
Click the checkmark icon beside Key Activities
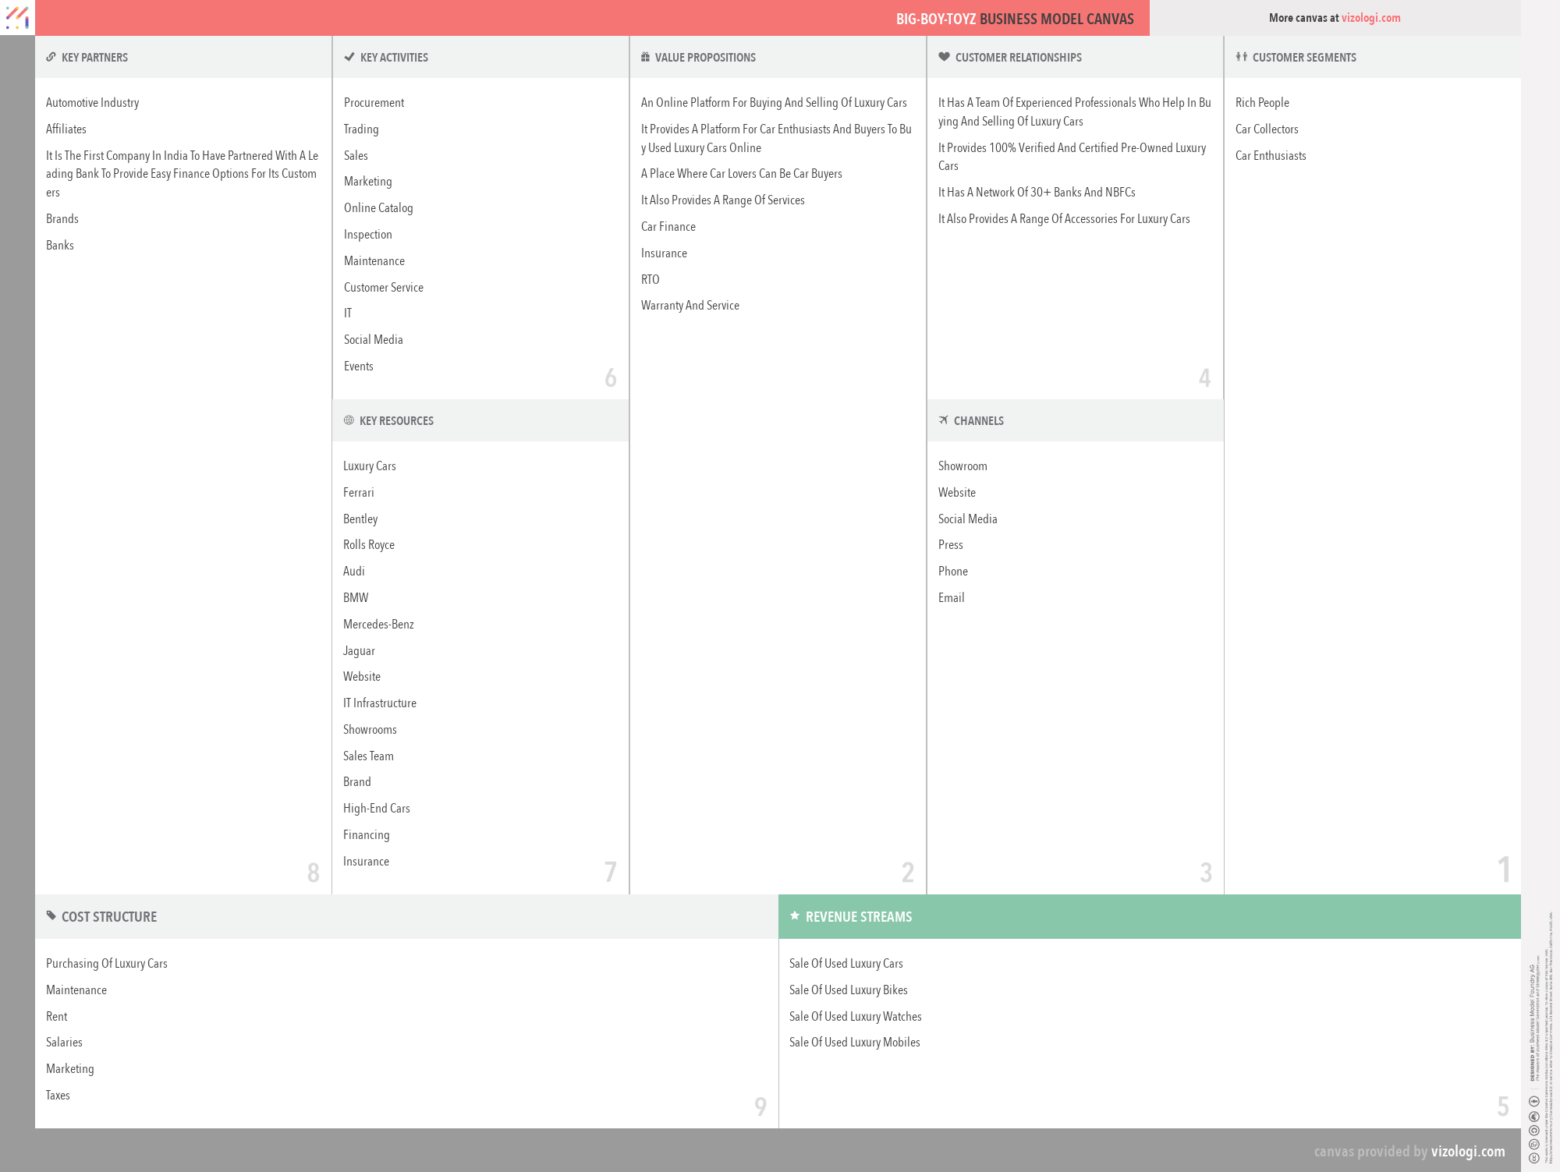[x=349, y=57]
